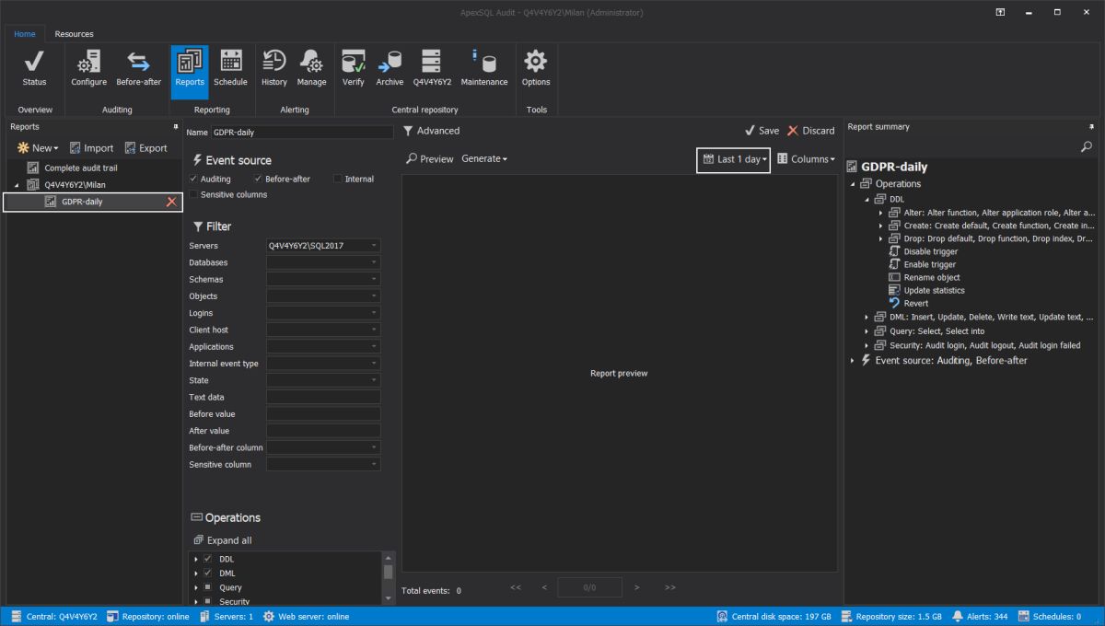Open the Advanced filter view
This screenshot has height=626, width=1105.
(x=431, y=131)
